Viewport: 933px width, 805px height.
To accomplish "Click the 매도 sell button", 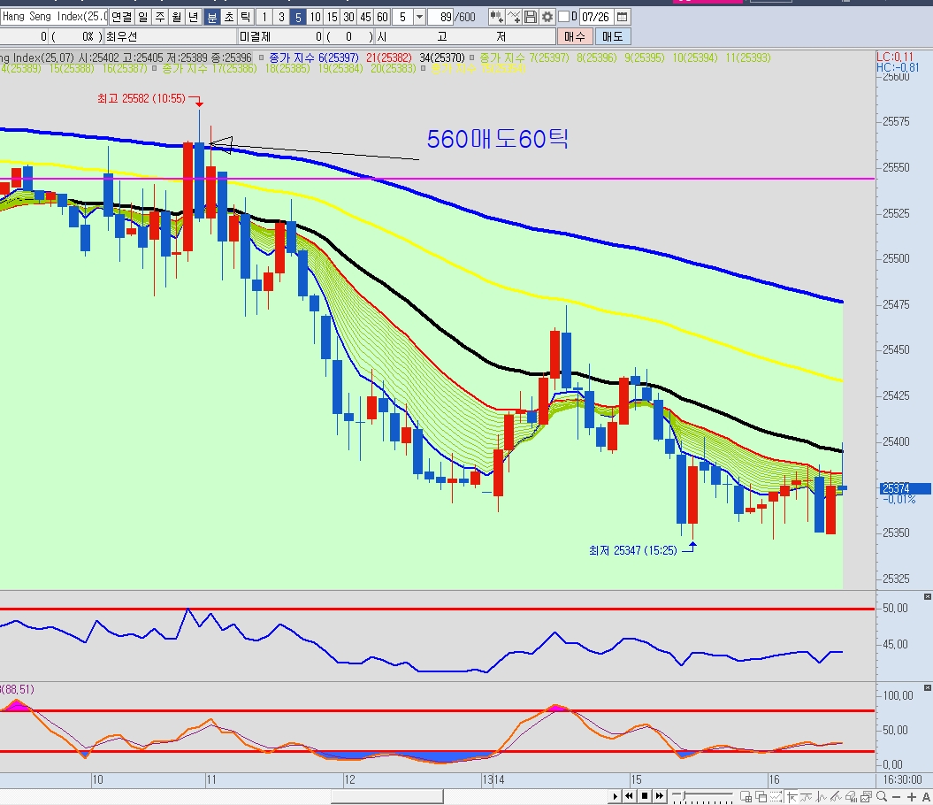I will pyautogui.click(x=612, y=36).
